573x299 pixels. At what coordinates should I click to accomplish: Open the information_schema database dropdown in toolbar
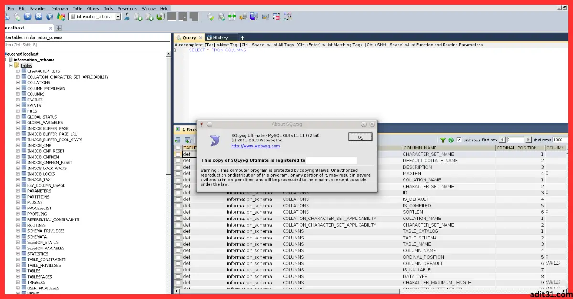coord(118,17)
